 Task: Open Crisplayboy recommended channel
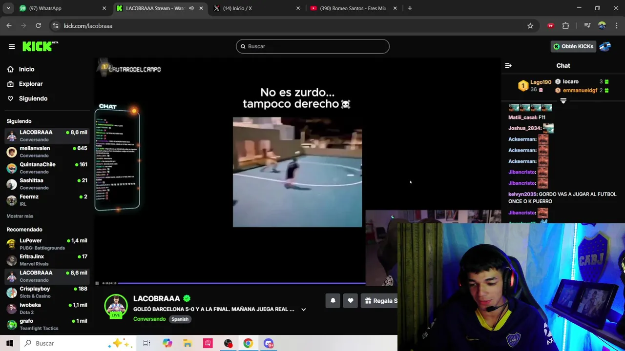point(47,292)
